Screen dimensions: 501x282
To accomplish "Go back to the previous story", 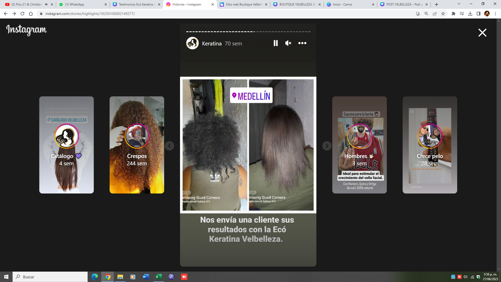I will pyautogui.click(x=169, y=146).
